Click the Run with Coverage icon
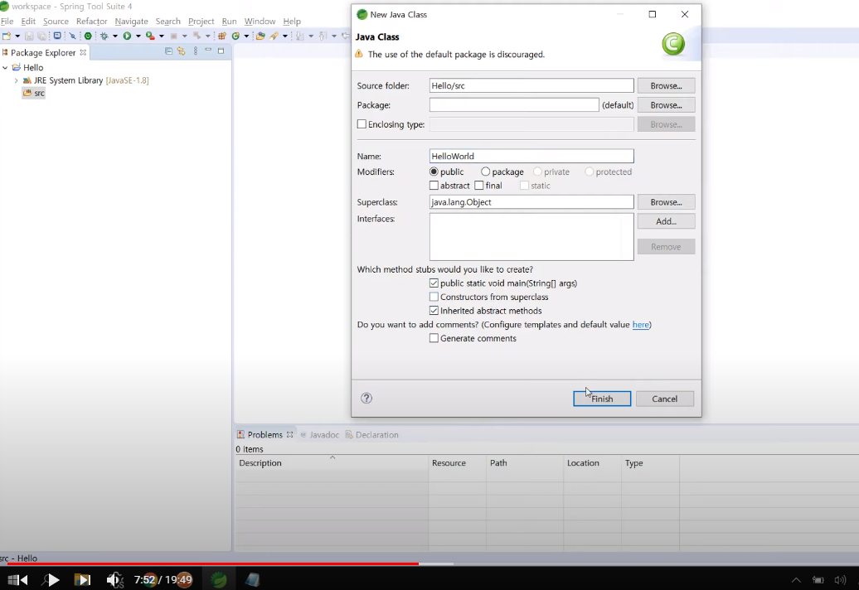The image size is (859, 590). pyautogui.click(x=150, y=36)
